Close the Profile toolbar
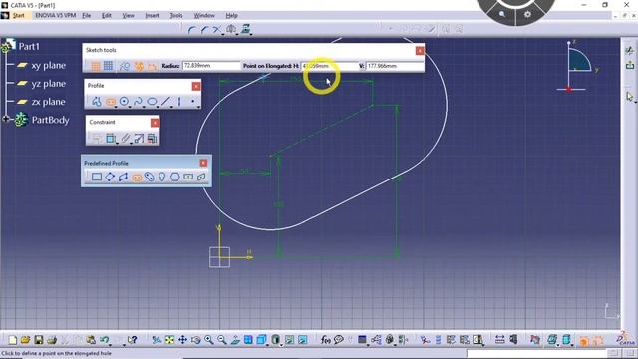 pos(196,86)
